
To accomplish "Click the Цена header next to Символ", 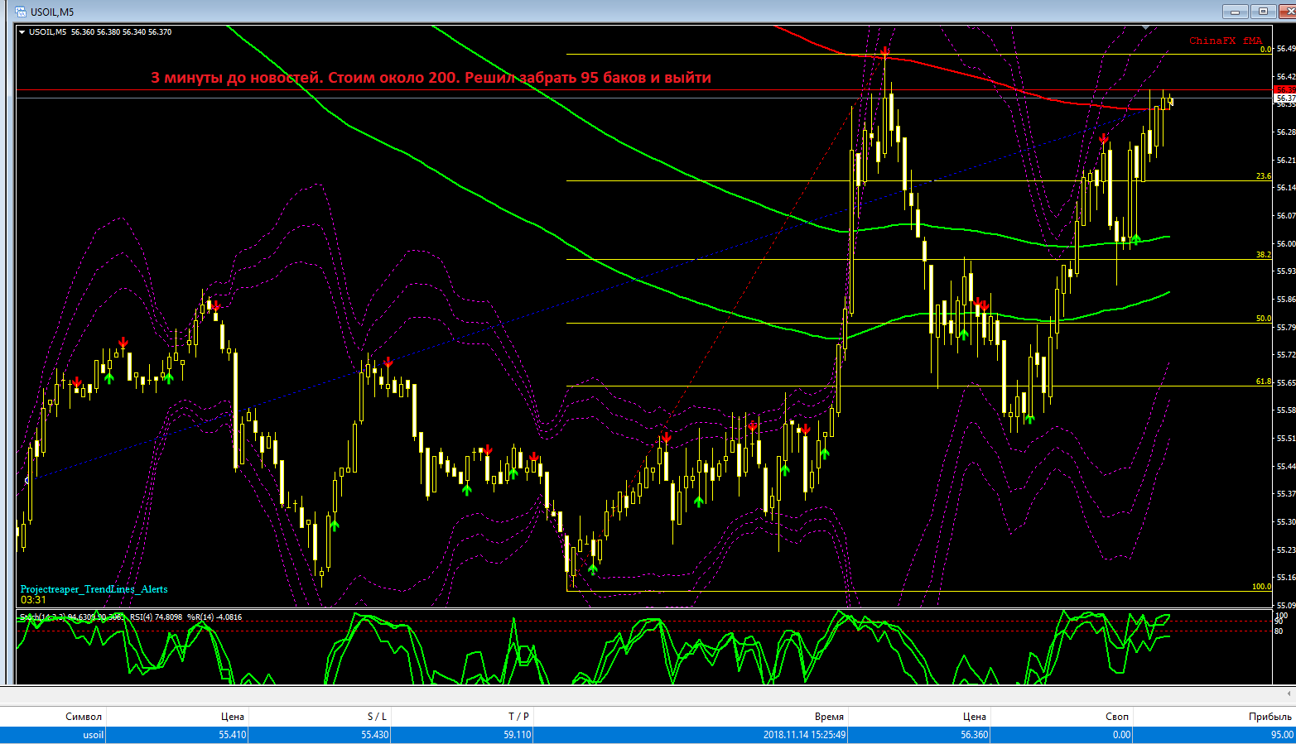I will click(233, 717).
